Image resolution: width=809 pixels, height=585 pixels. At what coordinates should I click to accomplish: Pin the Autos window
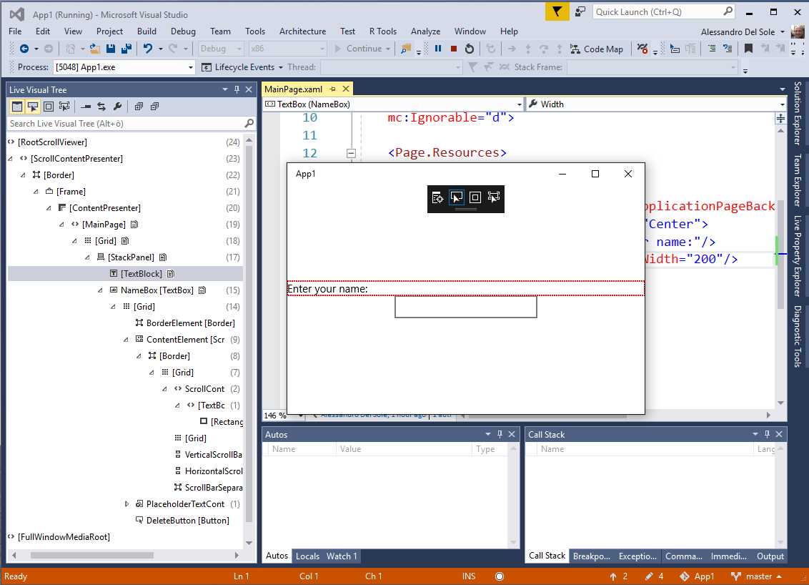(500, 434)
